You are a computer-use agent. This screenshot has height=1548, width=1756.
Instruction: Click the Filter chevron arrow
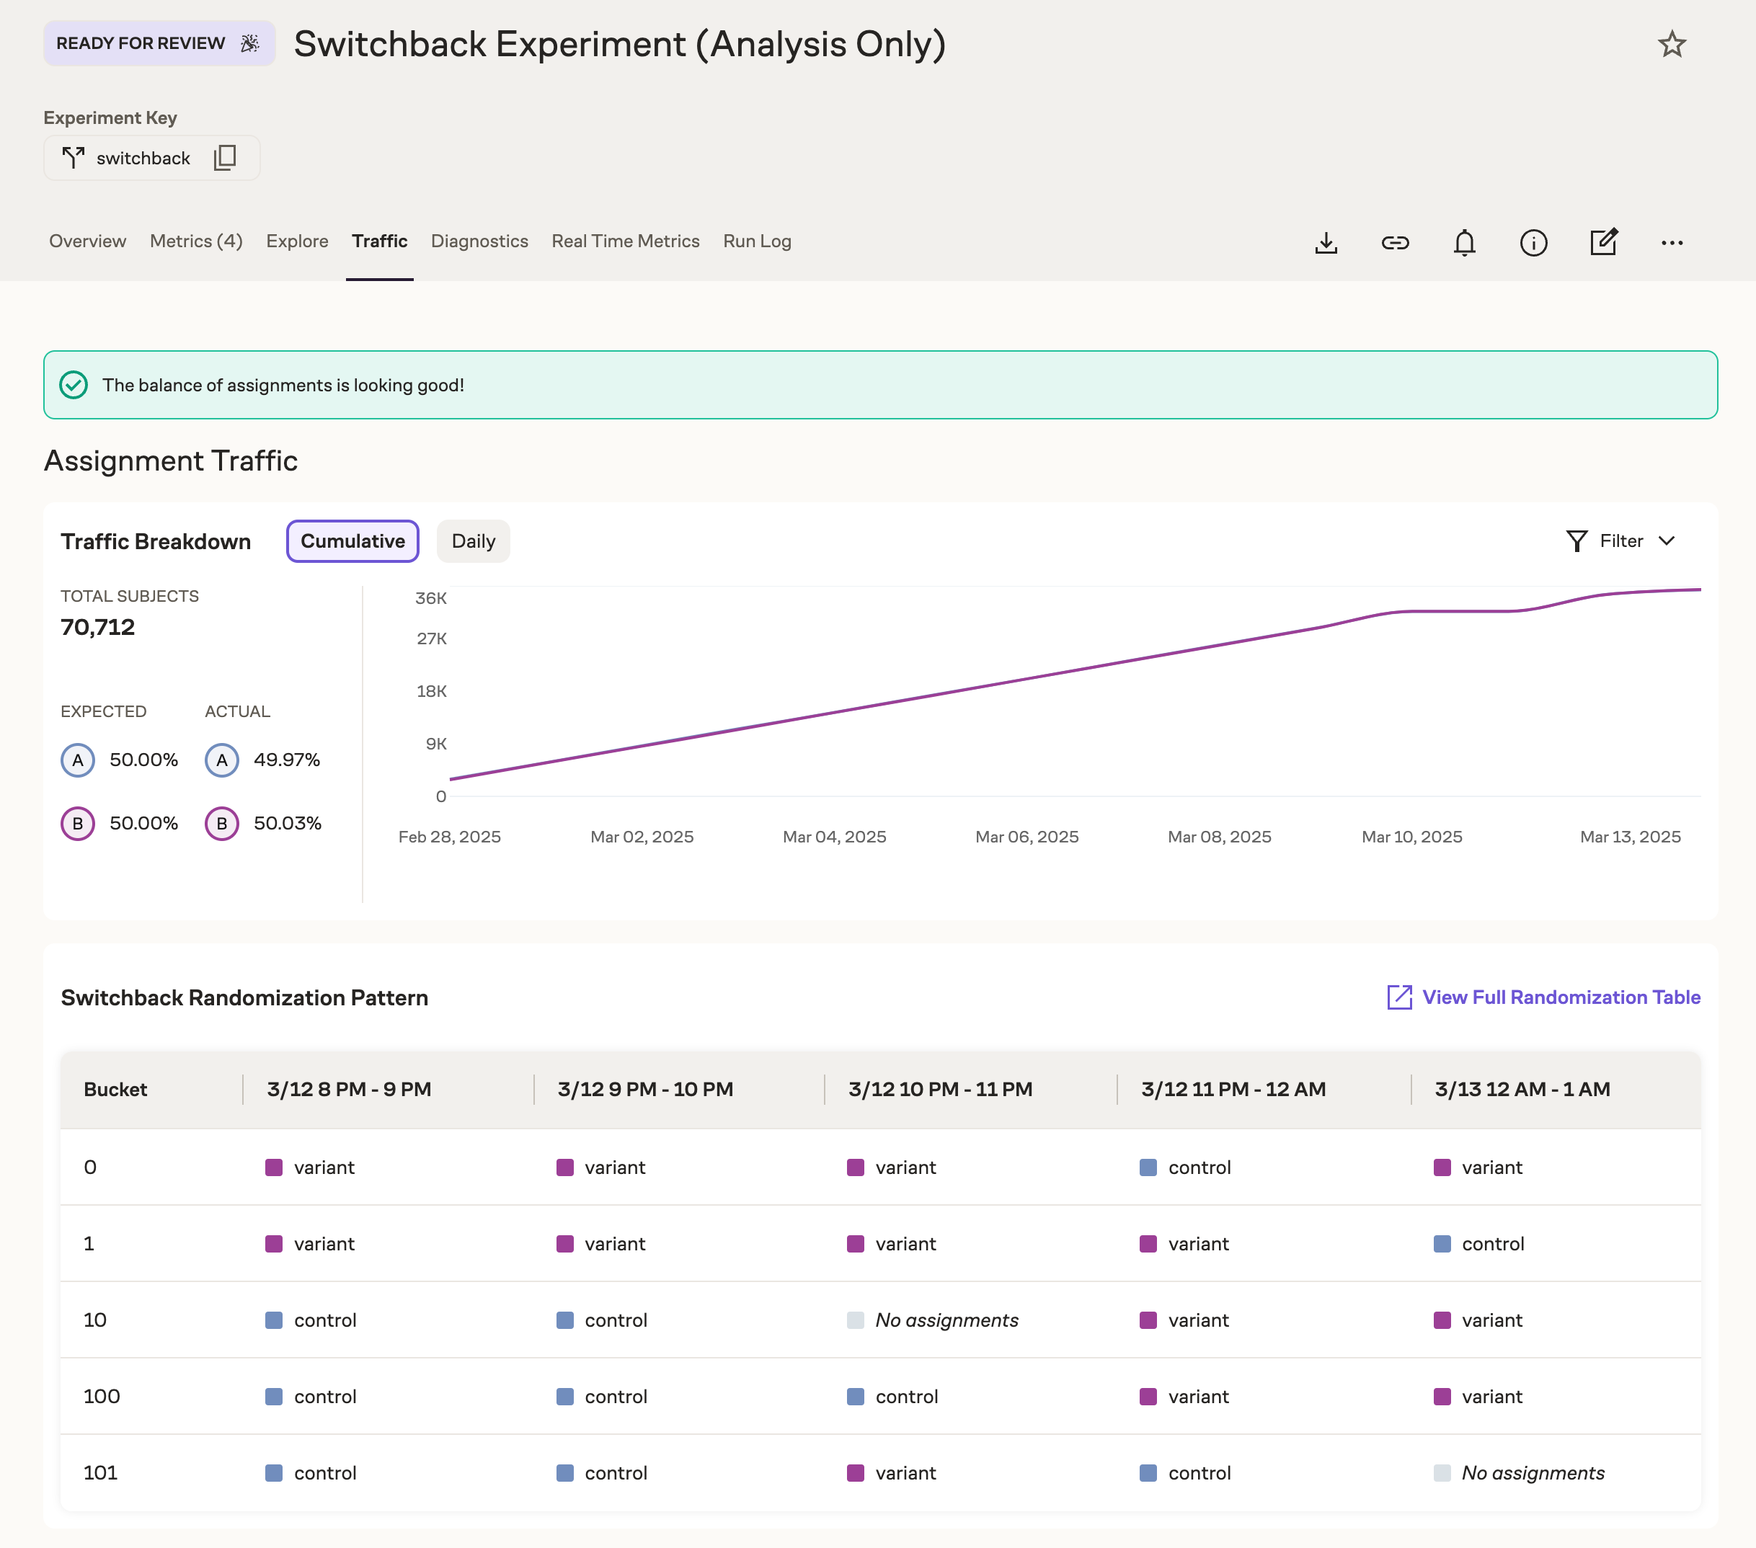click(1667, 541)
